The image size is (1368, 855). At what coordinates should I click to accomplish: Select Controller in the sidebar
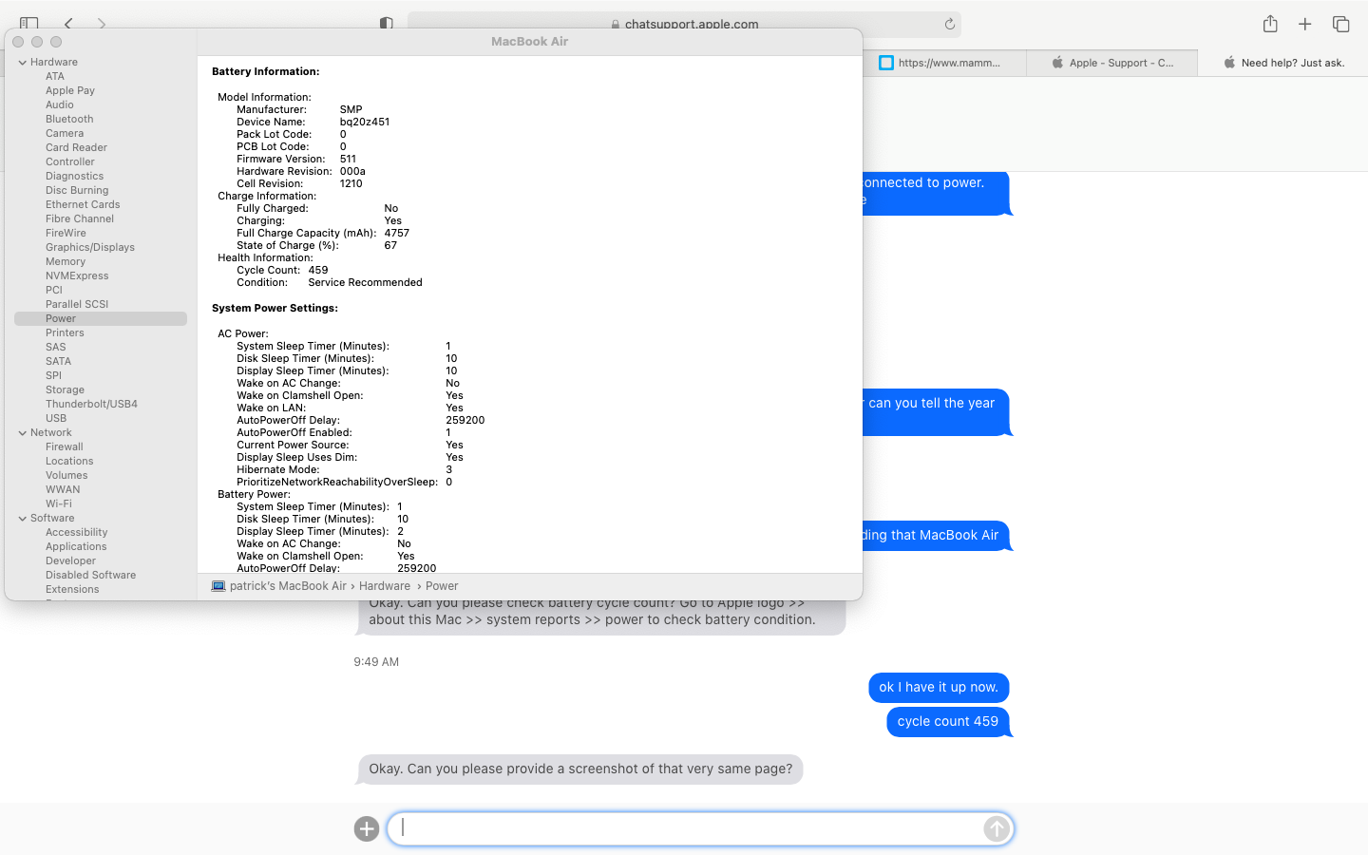[x=70, y=162]
